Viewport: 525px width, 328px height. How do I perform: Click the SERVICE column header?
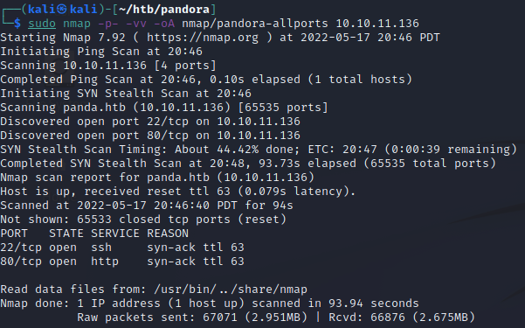tap(115, 234)
